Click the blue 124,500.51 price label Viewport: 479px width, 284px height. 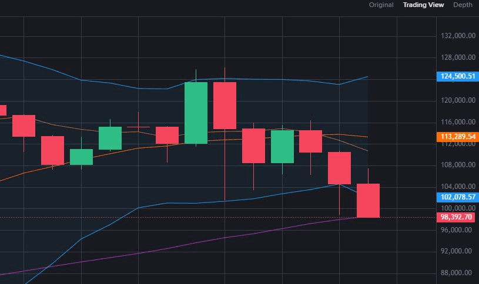[x=458, y=76]
